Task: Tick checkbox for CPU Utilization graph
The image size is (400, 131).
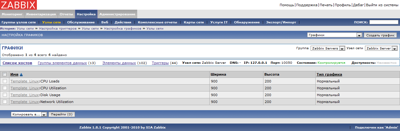Action: tap(4, 88)
